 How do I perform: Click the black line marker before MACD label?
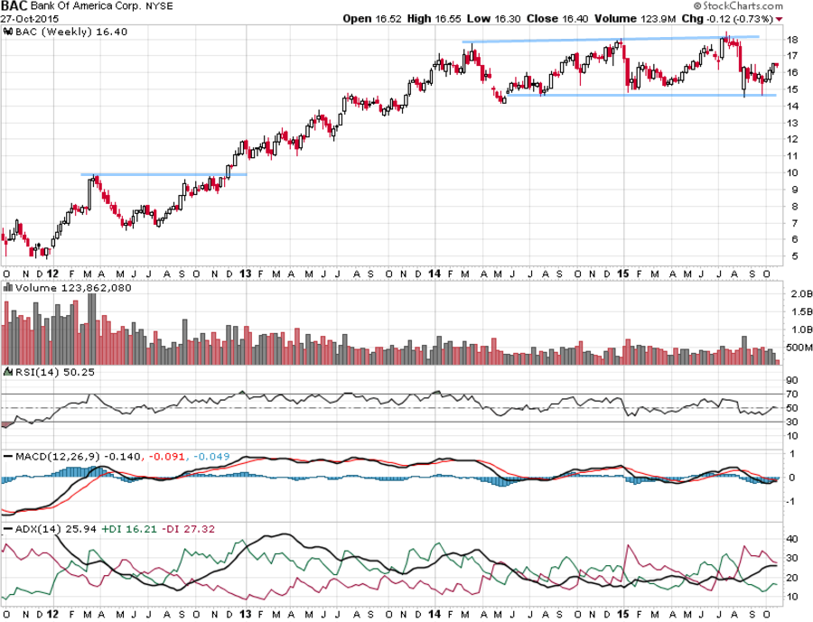pos(8,457)
